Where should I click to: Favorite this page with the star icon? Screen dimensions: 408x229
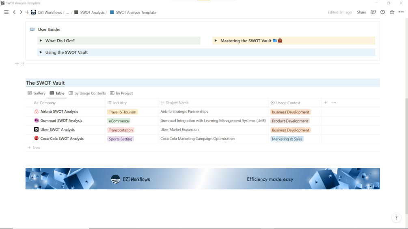(x=392, y=12)
